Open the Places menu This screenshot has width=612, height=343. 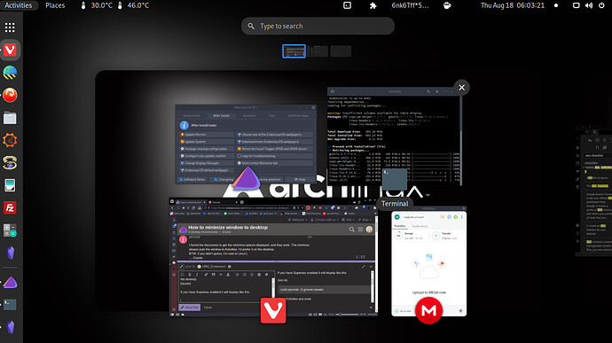coord(55,5)
